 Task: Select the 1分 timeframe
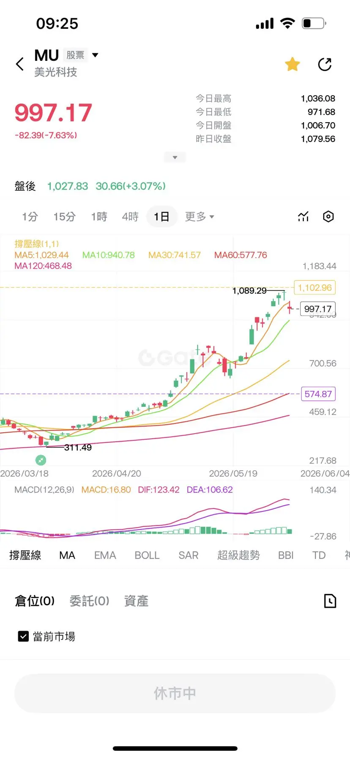tap(30, 217)
